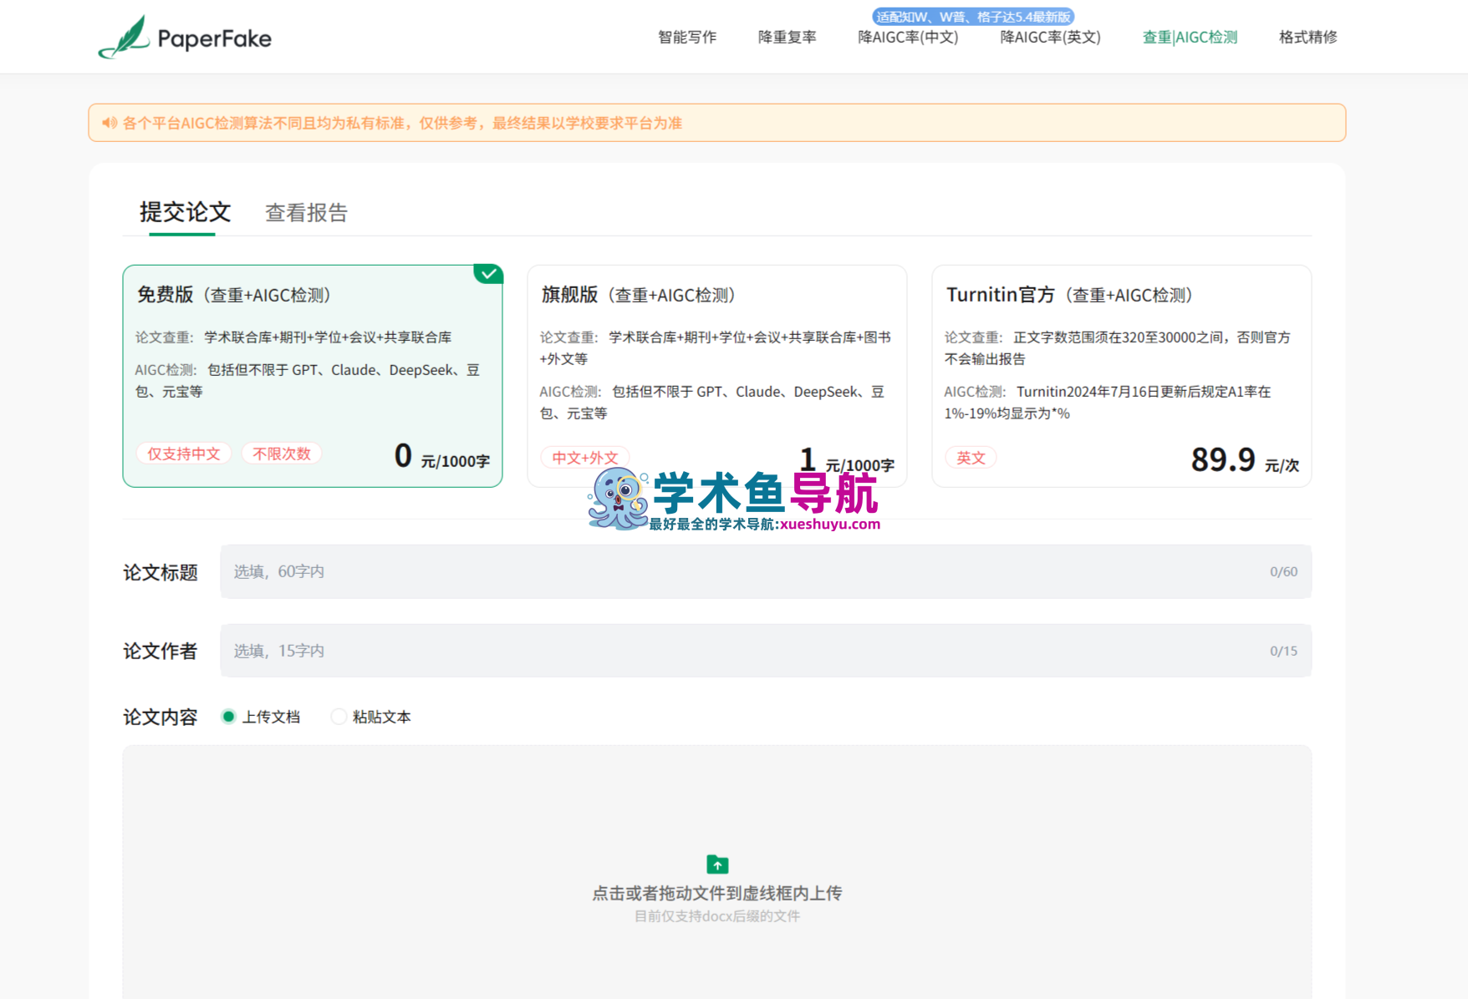
Task: Select the 旗舰版 plan card
Action: 717,376
